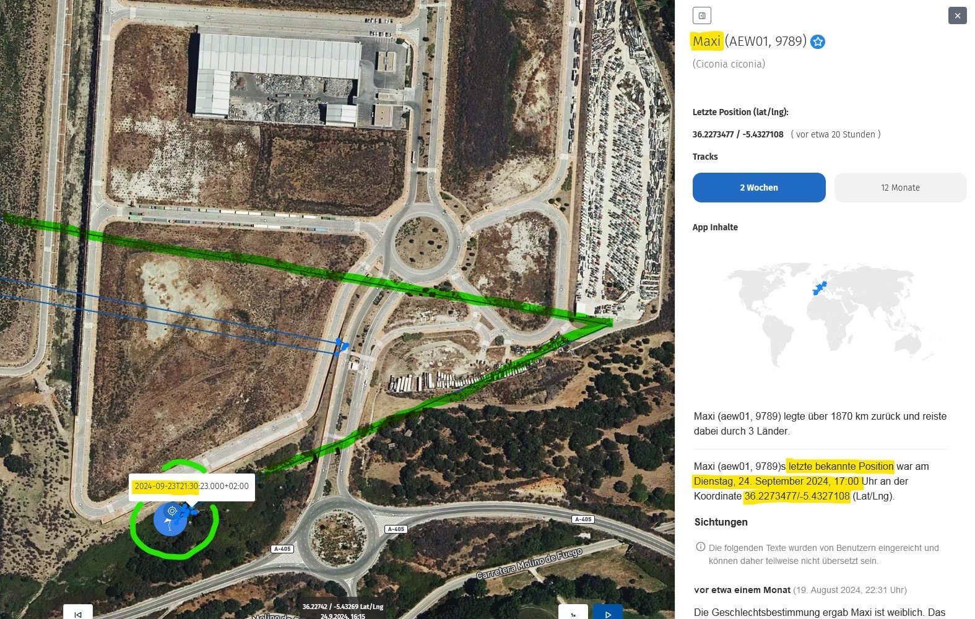Click the Lat/Lng timestamp readout

coord(343,611)
